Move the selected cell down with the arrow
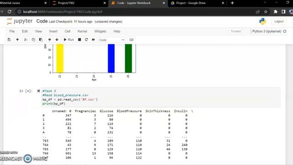 (57, 40)
